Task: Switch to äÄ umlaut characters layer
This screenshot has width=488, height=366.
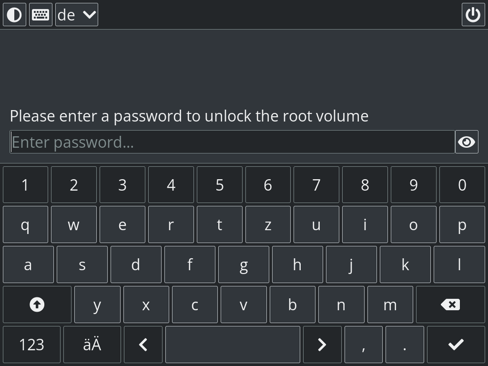Action: coord(92,344)
